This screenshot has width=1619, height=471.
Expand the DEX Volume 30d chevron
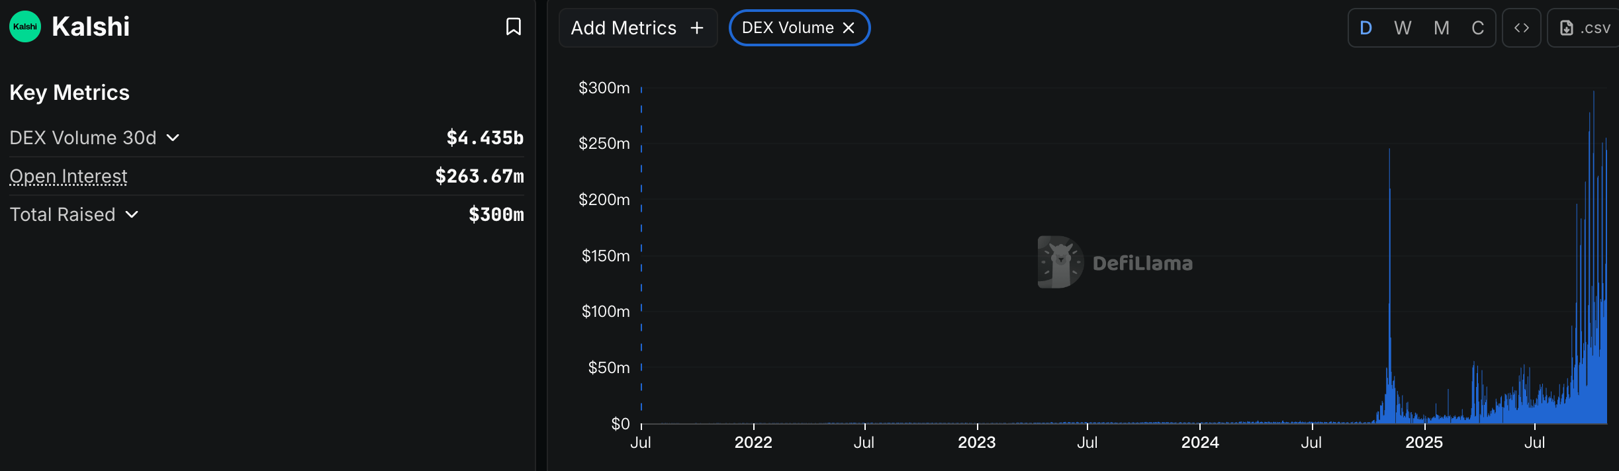pos(173,138)
